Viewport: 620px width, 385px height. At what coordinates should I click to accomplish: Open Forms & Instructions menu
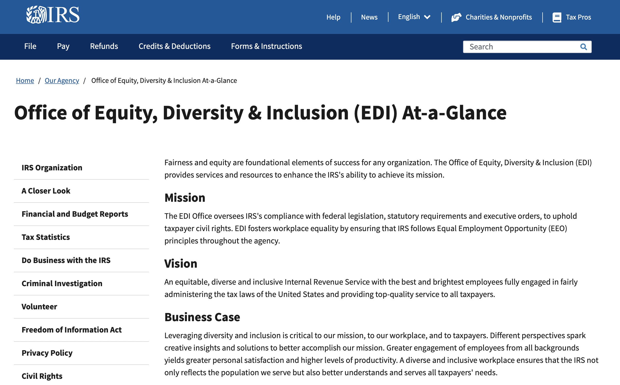267,46
